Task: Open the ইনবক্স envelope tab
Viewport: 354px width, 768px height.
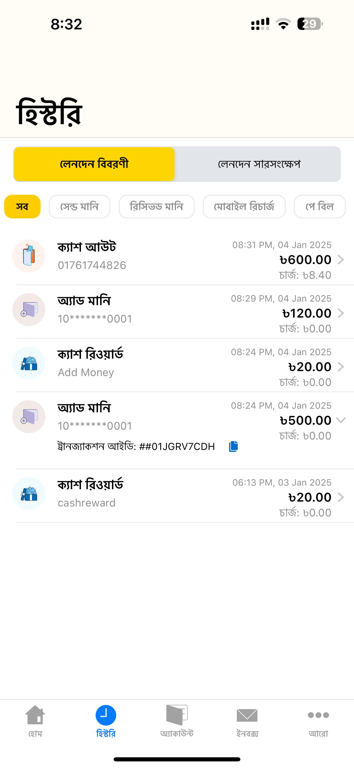Action: pyautogui.click(x=247, y=715)
